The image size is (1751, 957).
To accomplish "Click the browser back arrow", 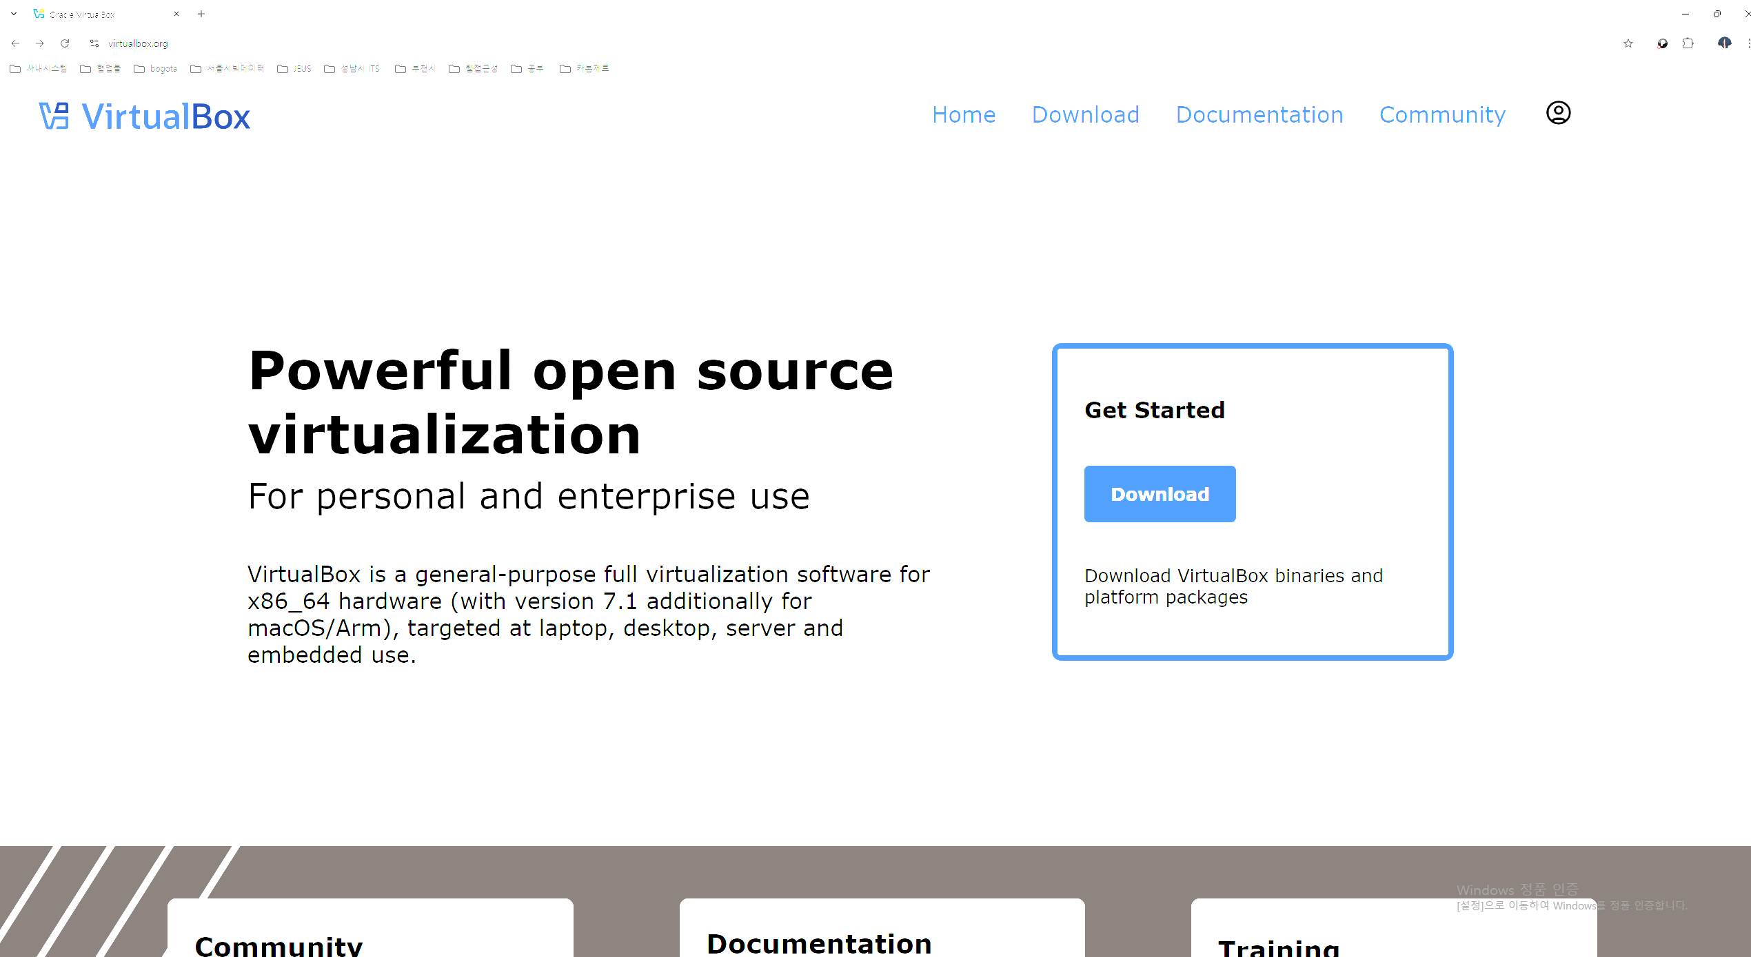I will (x=15, y=43).
